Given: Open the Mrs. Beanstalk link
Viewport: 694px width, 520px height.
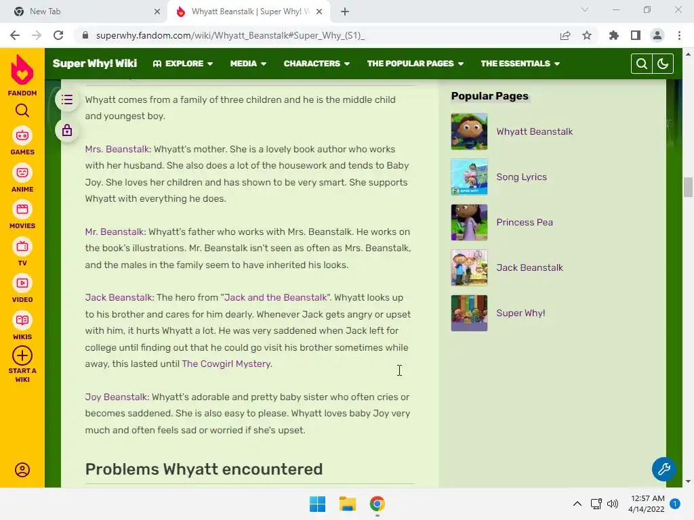Looking at the screenshot, I should 117,149.
